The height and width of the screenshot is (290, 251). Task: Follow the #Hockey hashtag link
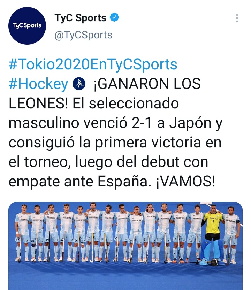point(38,84)
